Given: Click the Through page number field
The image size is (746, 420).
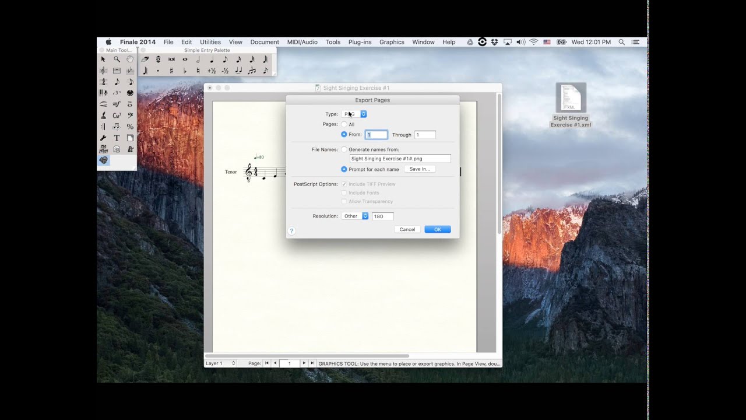Looking at the screenshot, I should tap(425, 135).
